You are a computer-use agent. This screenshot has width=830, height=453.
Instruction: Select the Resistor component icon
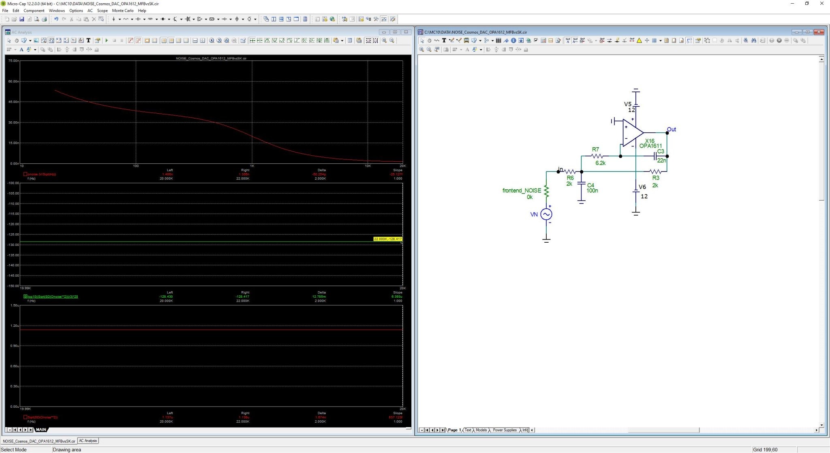point(126,19)
